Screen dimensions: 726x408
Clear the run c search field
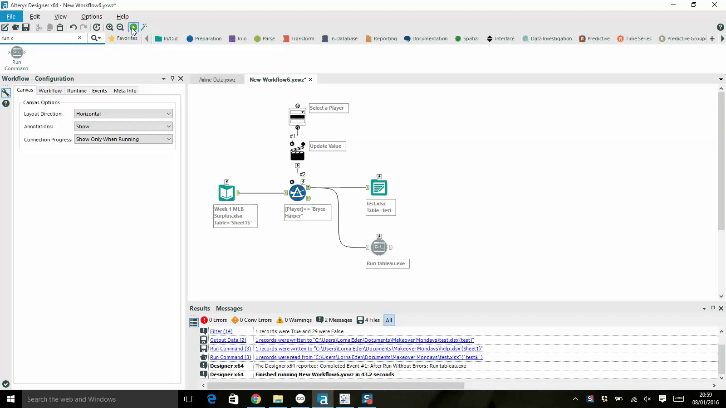[x=79, y=38]
